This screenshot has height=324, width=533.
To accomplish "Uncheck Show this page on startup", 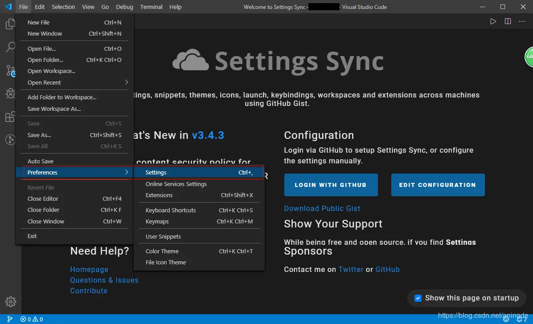I will [418, 298].
